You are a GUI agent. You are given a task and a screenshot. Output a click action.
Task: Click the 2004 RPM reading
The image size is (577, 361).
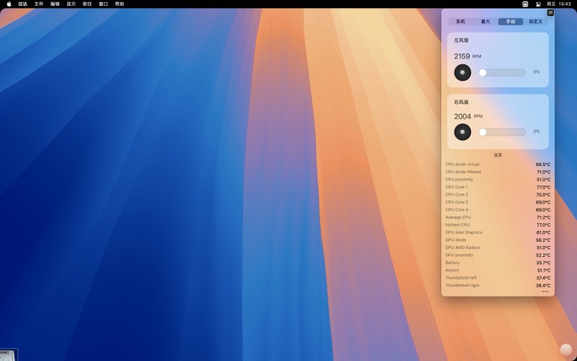[x=468, y=116]
